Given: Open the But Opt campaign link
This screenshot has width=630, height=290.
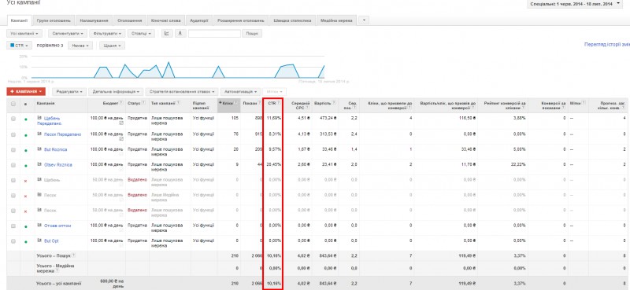Looking at the screenshot, I should tap(51, 241).
